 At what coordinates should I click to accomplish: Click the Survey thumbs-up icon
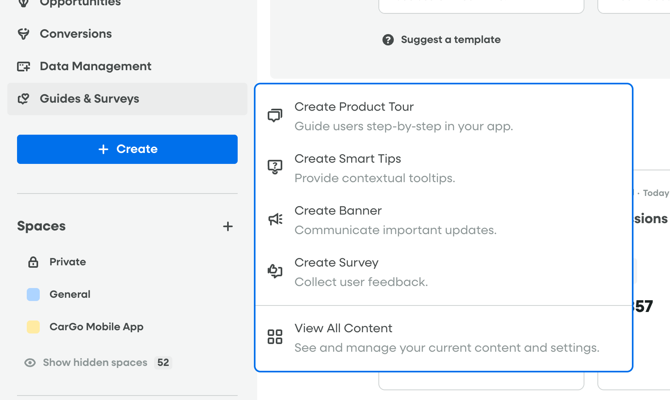pos(275,271)
